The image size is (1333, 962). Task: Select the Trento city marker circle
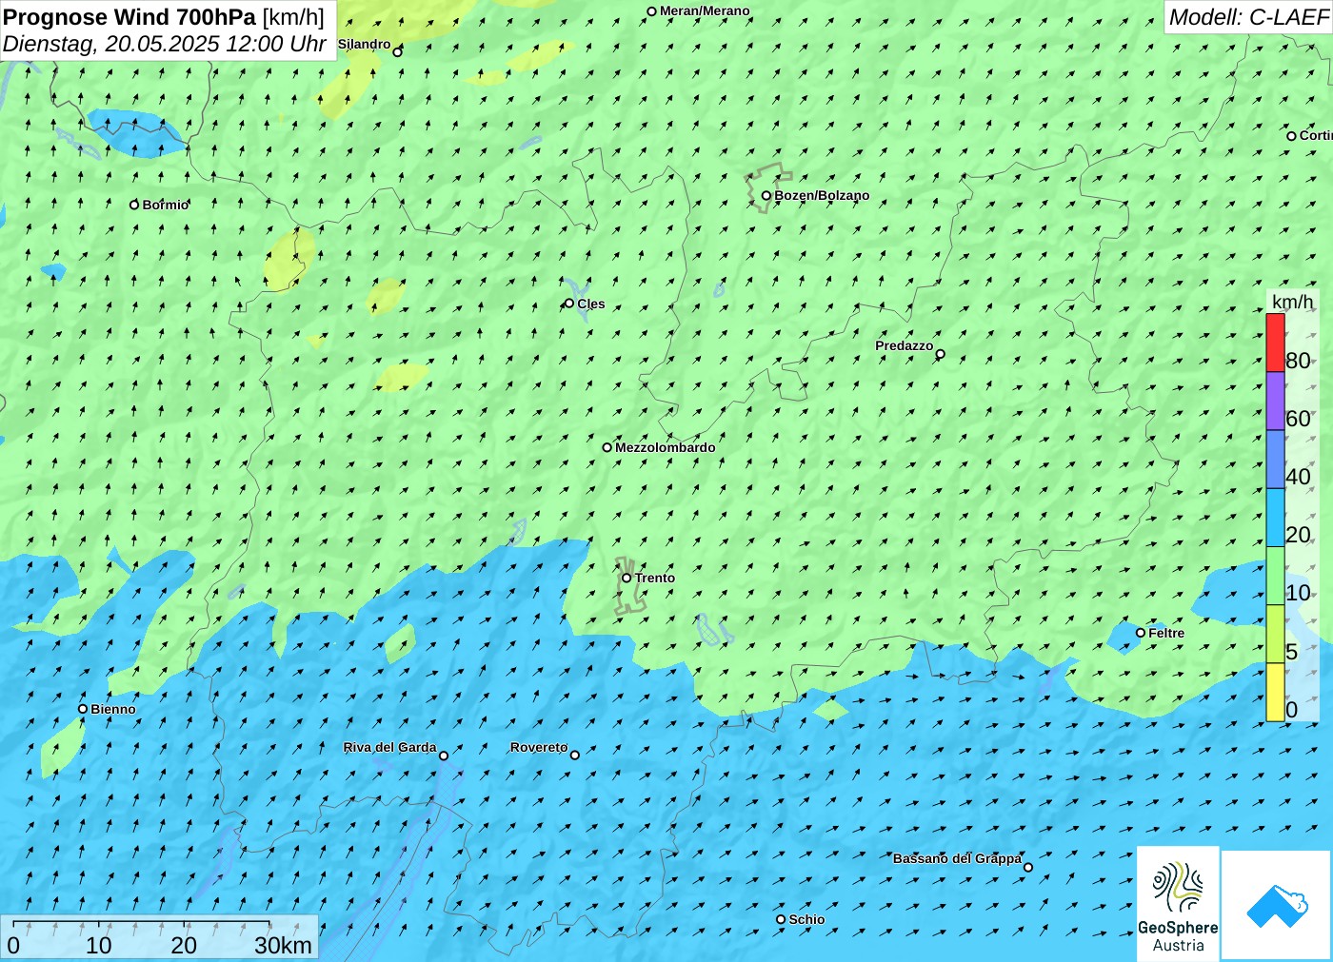point(627,578)
